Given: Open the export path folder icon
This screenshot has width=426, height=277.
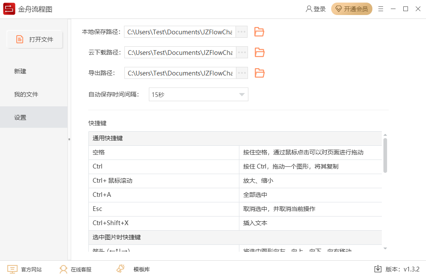Looking at the screenshot, I should (259, 73).
